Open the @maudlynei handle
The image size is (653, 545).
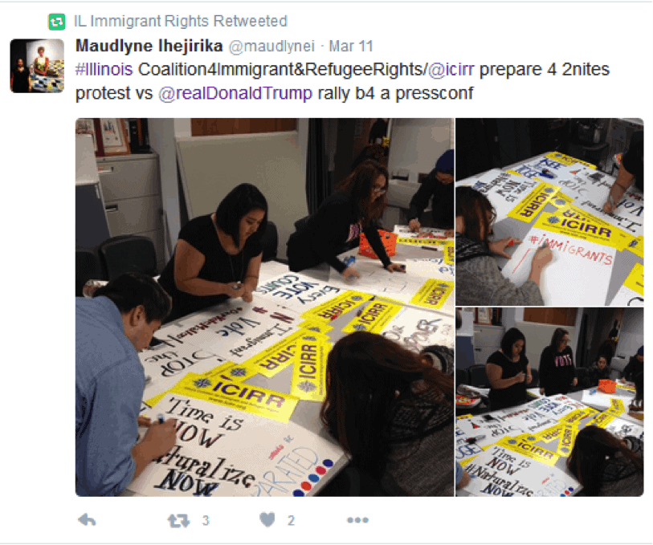pyautogui.click(x=271, y=47)
